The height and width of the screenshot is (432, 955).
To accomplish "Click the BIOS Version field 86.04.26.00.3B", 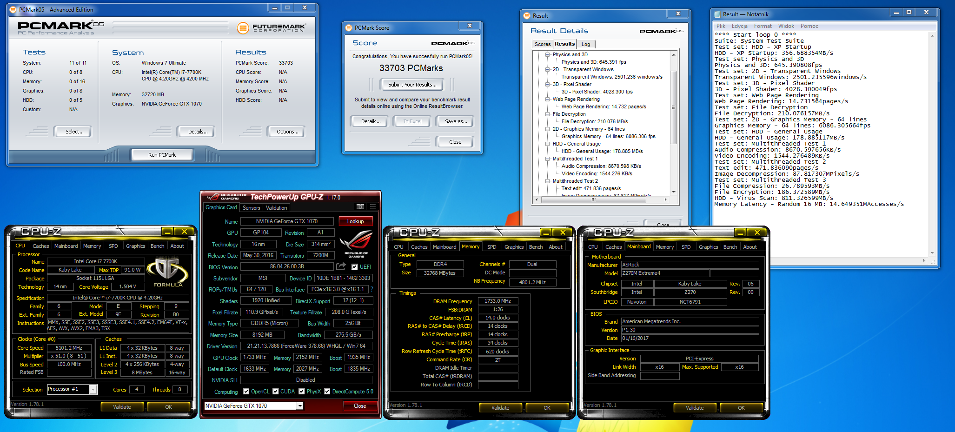I will [287, 267].
